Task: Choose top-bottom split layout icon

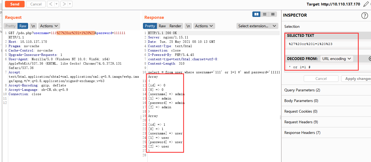Action: pos(264,14)
